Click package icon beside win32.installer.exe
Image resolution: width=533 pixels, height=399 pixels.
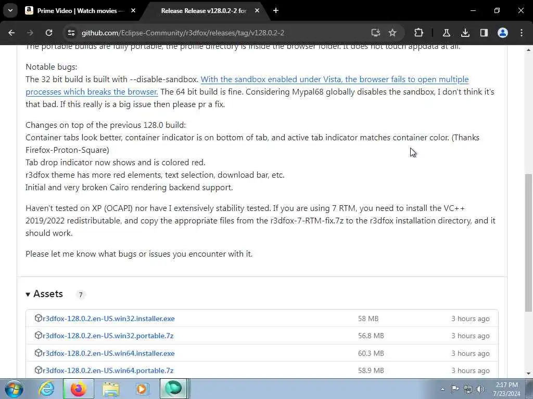pyautogui.click(x=39, y=318)
